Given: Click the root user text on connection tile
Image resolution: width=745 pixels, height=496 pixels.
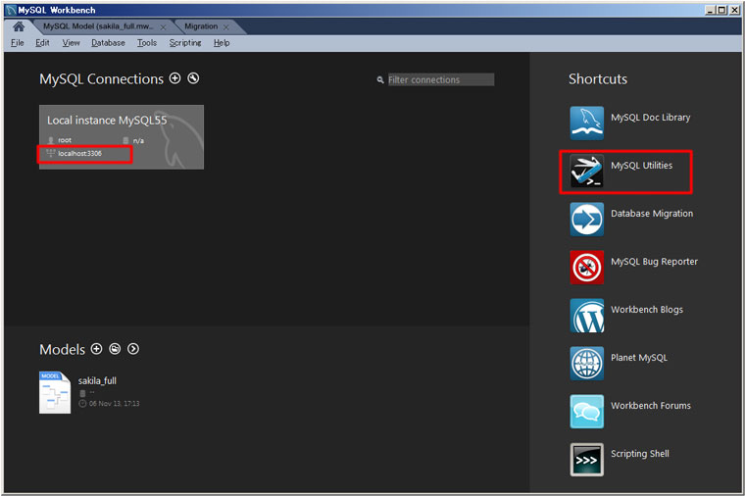Looking at the screenshot, I should coord(65,140).
